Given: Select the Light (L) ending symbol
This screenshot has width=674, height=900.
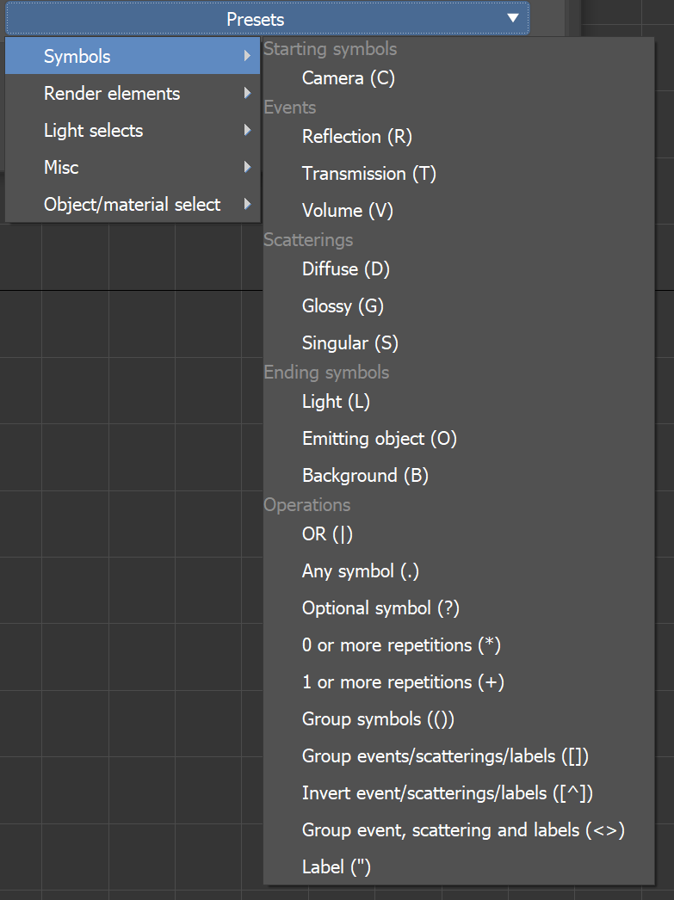Looking at the screenshot, I should click(x=337, y=401).
